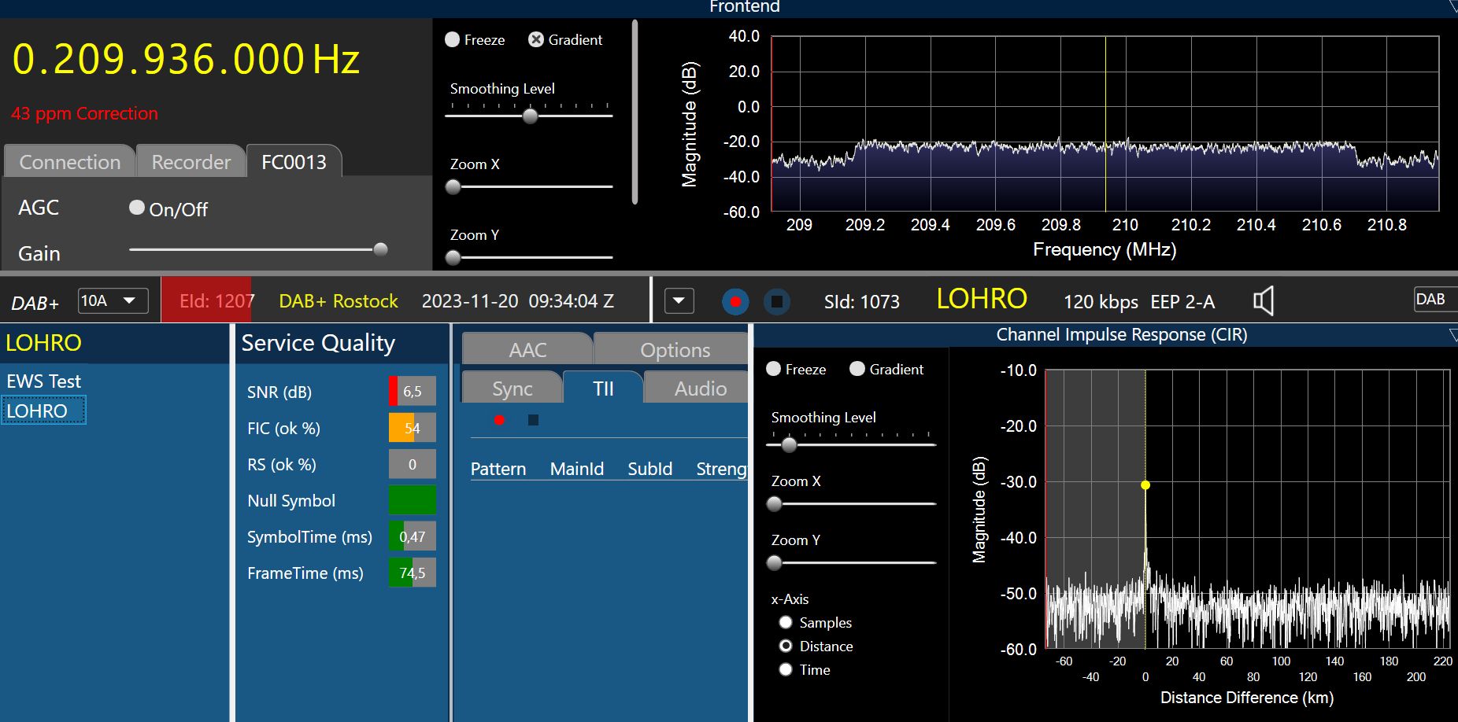The image size is (1458, 722).
Task: Enable Freeze for the frontend spectrum
Action: click(453, 39)
